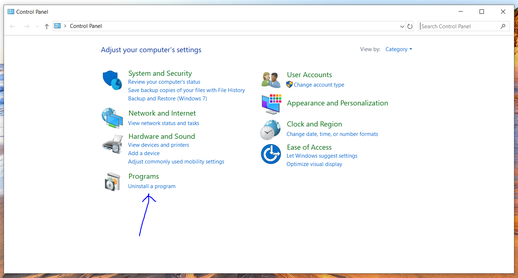Click Optimize visual display link
Viewport: 518px width, 278px height.
tap(314, 164)
